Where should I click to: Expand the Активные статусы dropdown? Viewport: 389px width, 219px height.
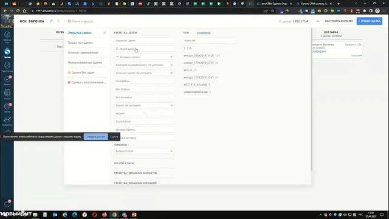point(144,57)
